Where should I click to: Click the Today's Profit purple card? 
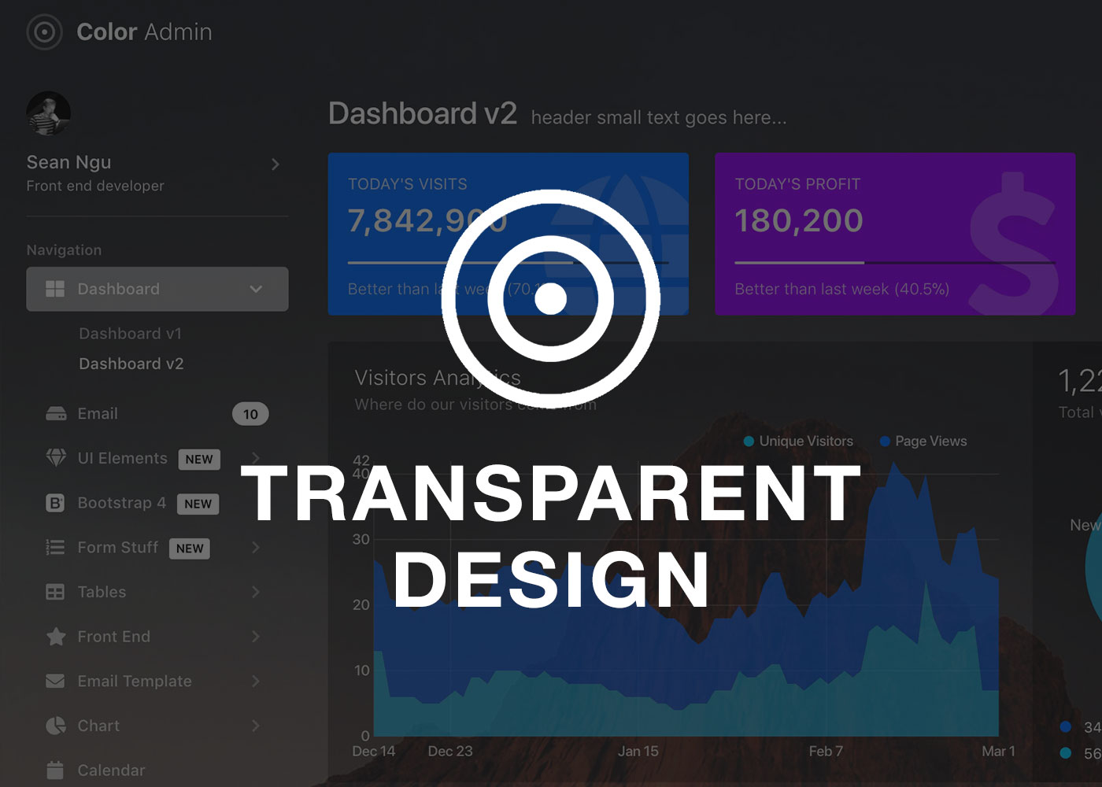click(x=894, y=234)
